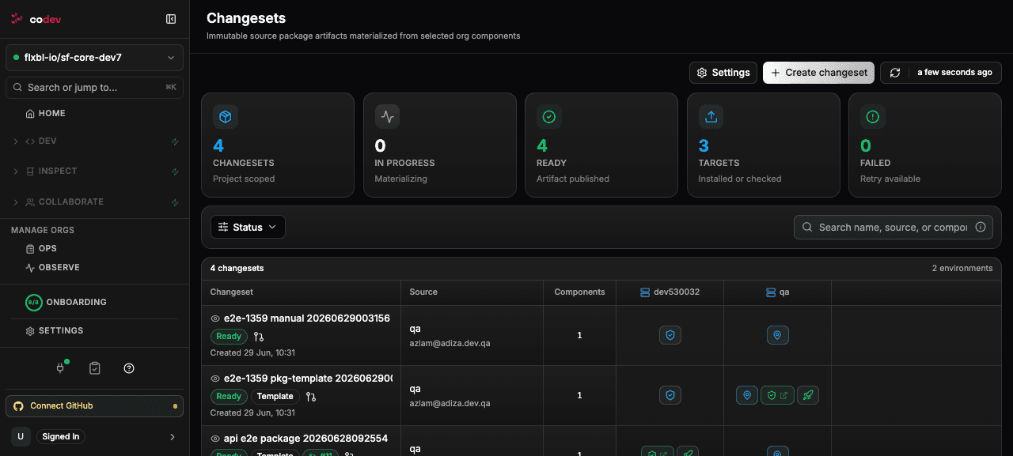The height and width of the screenshot is (456, 1013).
Task: Click lightning icon on INSPECT section
Action: click(x=175, y=171)
